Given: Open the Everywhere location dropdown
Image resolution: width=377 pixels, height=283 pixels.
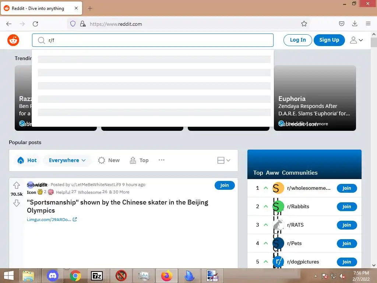Looking at the screenshot, I should (67, 160).
